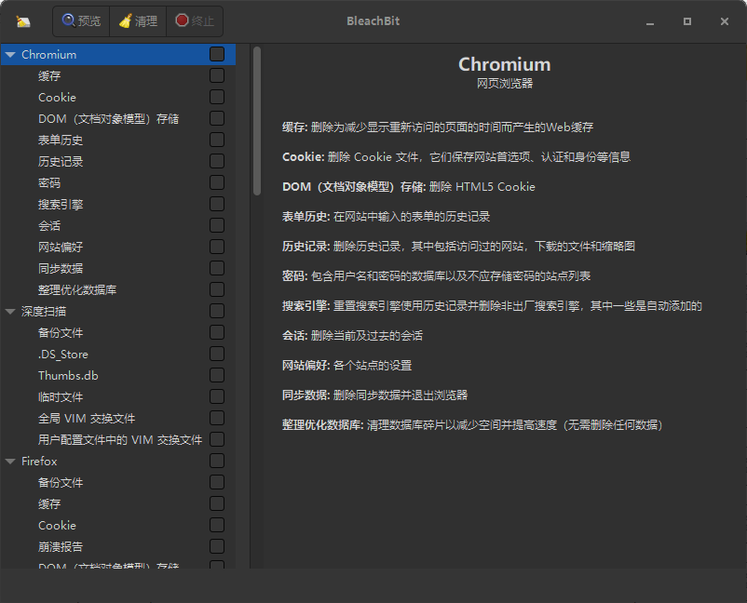Viewport: 747px width, 603px height.
Task: Click the 清理 (Clean) broom button
Action: 138,20
